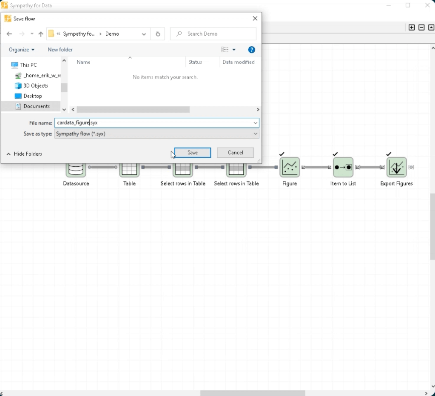
Task: Click the canvas vertical scrollbar thumb
Action: 432,226
